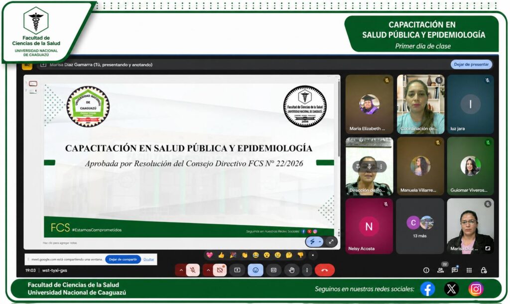Click the 13 más participants tile
The image size is (510, 304).
click(x=420, y=226)
